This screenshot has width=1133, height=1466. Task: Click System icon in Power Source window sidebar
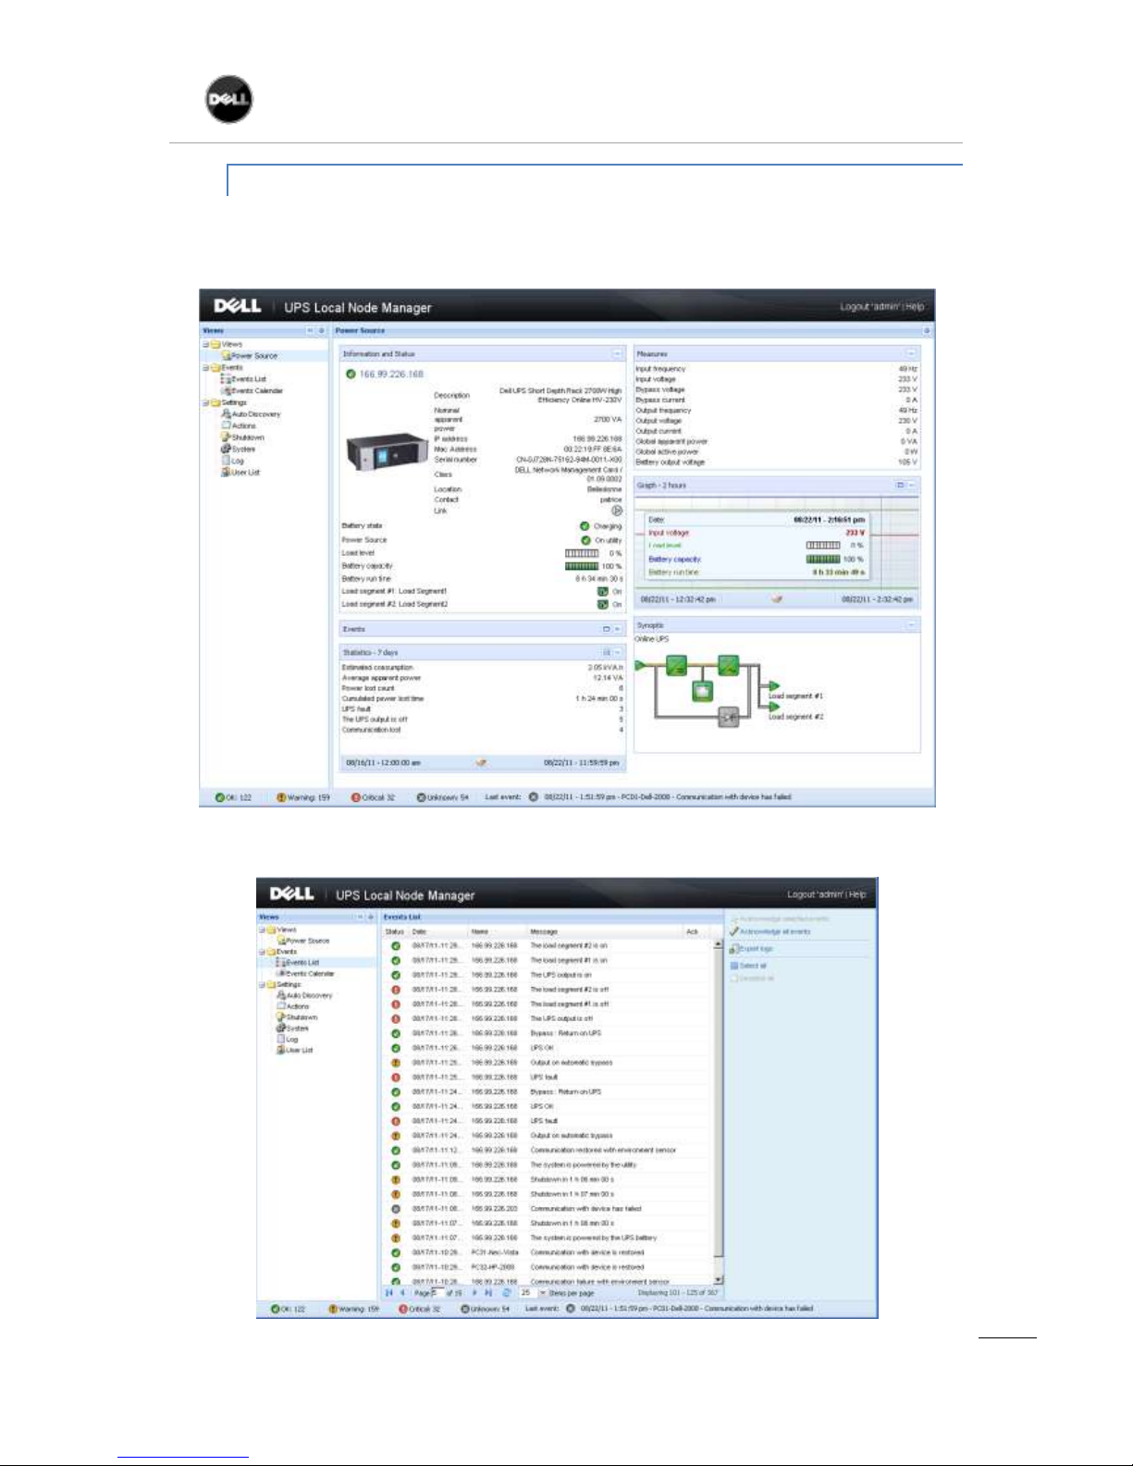tap(226, 449)
